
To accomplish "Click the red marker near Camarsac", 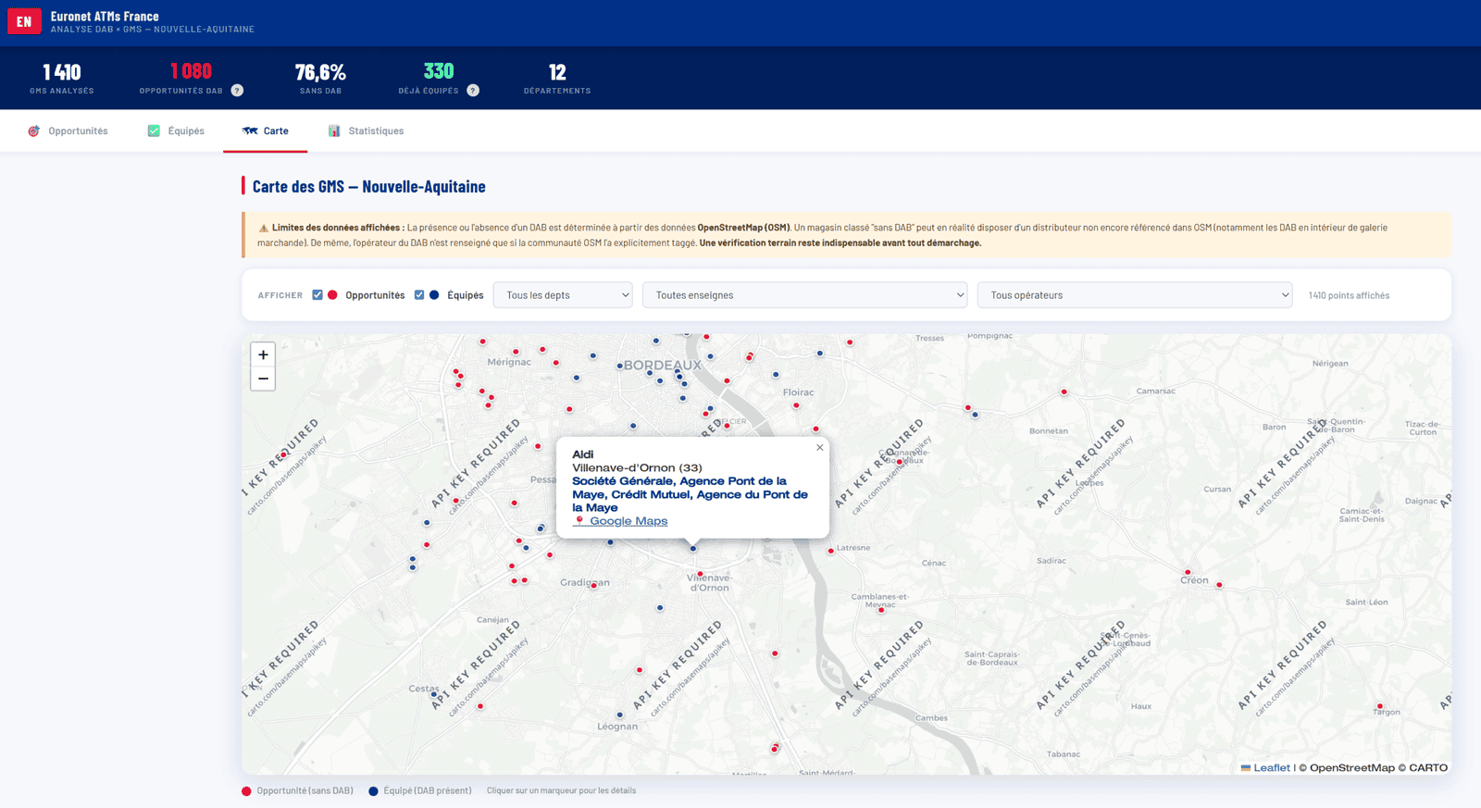I will pos(1064,392).
